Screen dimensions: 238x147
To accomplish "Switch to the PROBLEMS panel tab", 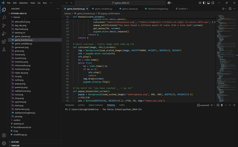I will [x=70, y=105].
